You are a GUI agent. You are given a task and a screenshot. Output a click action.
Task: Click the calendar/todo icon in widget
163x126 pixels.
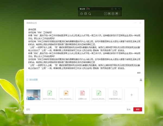86,14
